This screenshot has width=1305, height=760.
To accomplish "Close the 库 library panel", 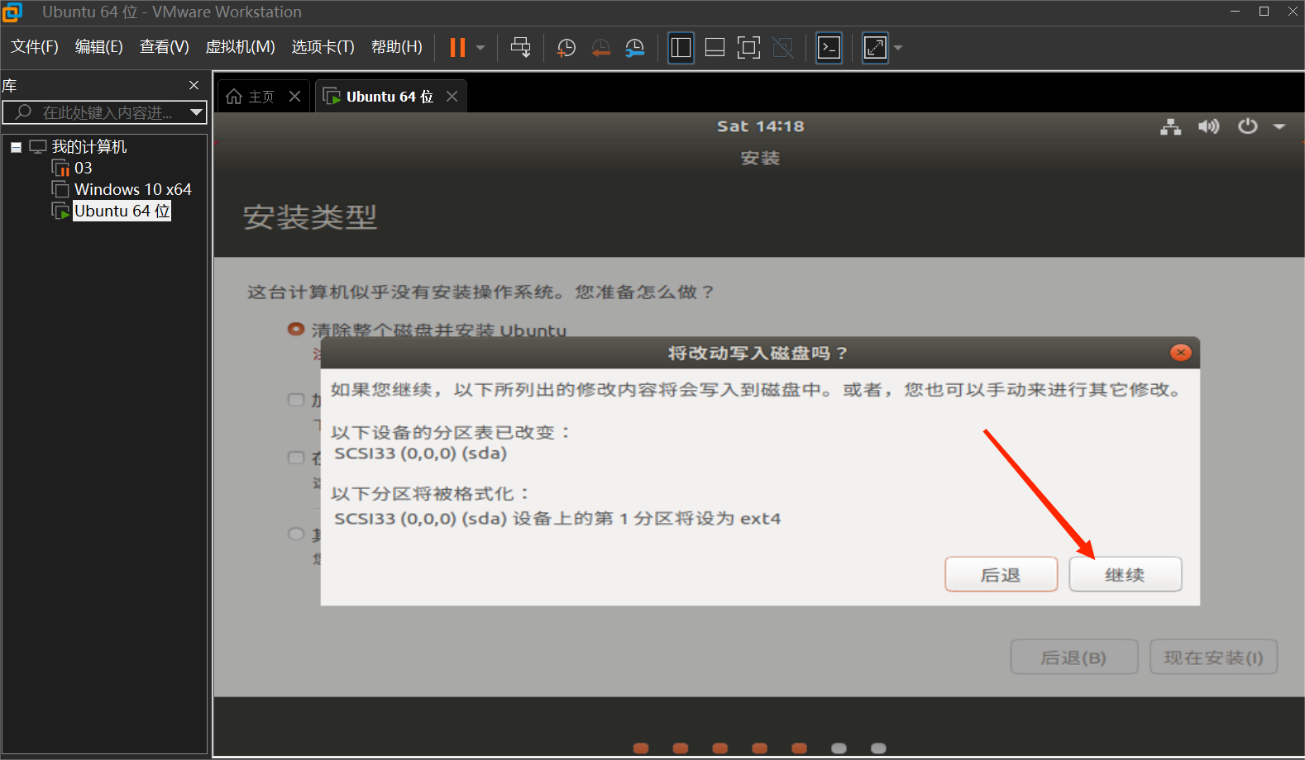I will 194,85.
